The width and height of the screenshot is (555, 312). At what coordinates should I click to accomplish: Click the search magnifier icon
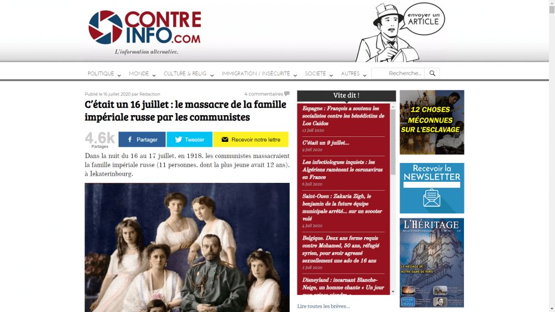(432, 74)
